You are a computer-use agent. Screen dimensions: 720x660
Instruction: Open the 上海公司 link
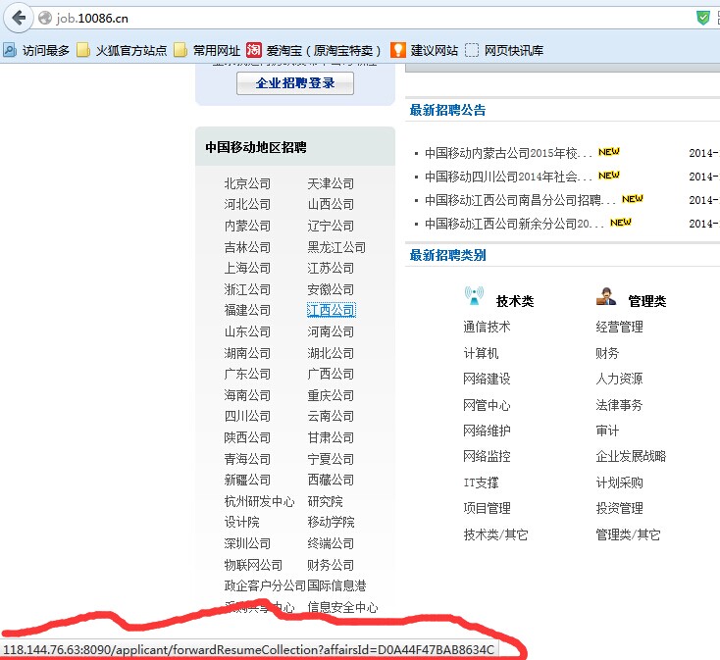pyautogui.click(x=247, y=268)
